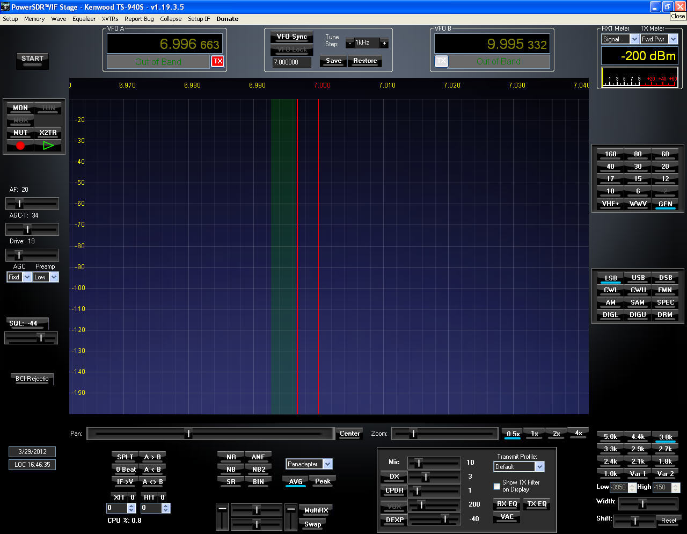
Task: Toggle the X2TR button
Action: tap(48, 133)
